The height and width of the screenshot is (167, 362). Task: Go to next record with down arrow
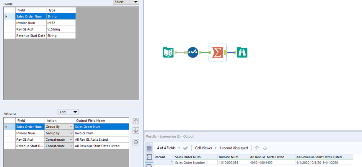pyautogui.click(x=265, y=148)
